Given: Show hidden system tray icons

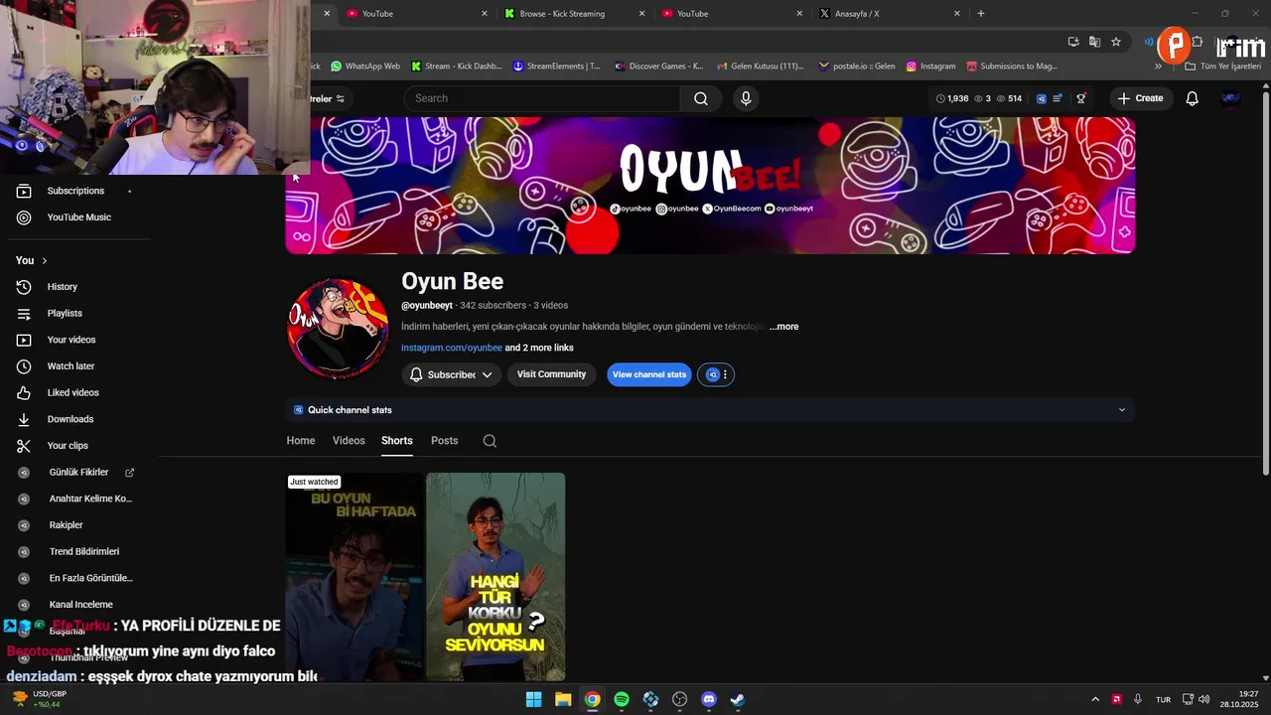Looking at the screenshot, I should tap(1095, 699).
